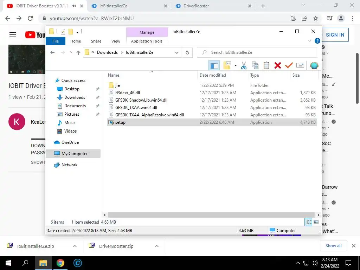360x270 pixels.
Task: Click the Chrome share page icon
Action: pos(304,18)
